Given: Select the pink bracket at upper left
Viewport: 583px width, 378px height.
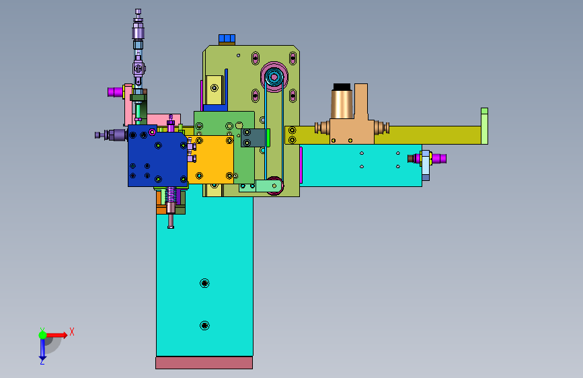Looking at the screenshot, I should (x=128, y=105).
